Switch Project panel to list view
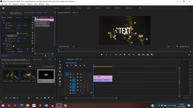193x108 pixels. 7,98
